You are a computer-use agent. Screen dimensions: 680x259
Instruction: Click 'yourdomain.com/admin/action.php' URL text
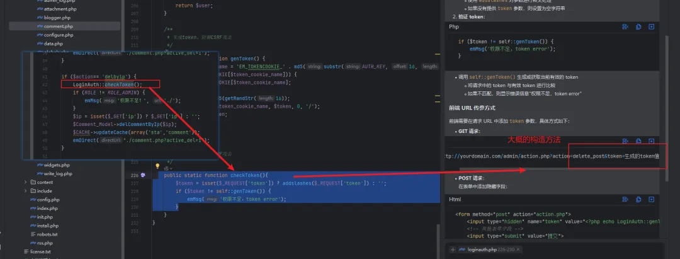[504, 156]
